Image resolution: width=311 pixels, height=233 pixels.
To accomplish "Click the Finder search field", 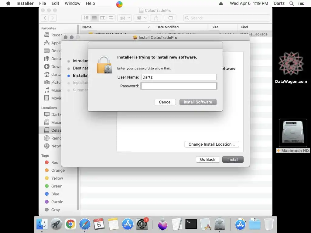I will point(227,18).
